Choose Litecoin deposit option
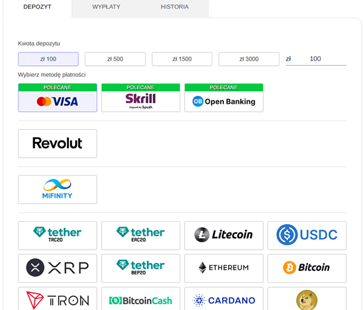 pos(224,235)
